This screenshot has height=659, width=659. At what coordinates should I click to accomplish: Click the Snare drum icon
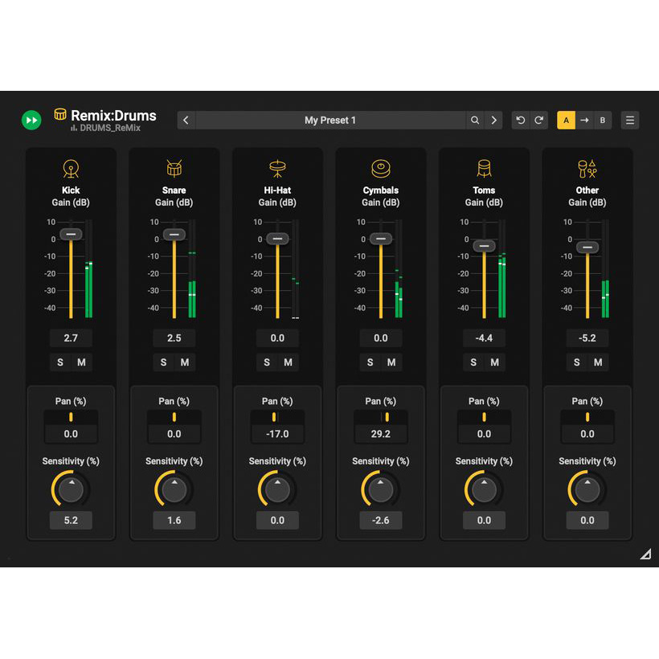(x=174, y=169)
